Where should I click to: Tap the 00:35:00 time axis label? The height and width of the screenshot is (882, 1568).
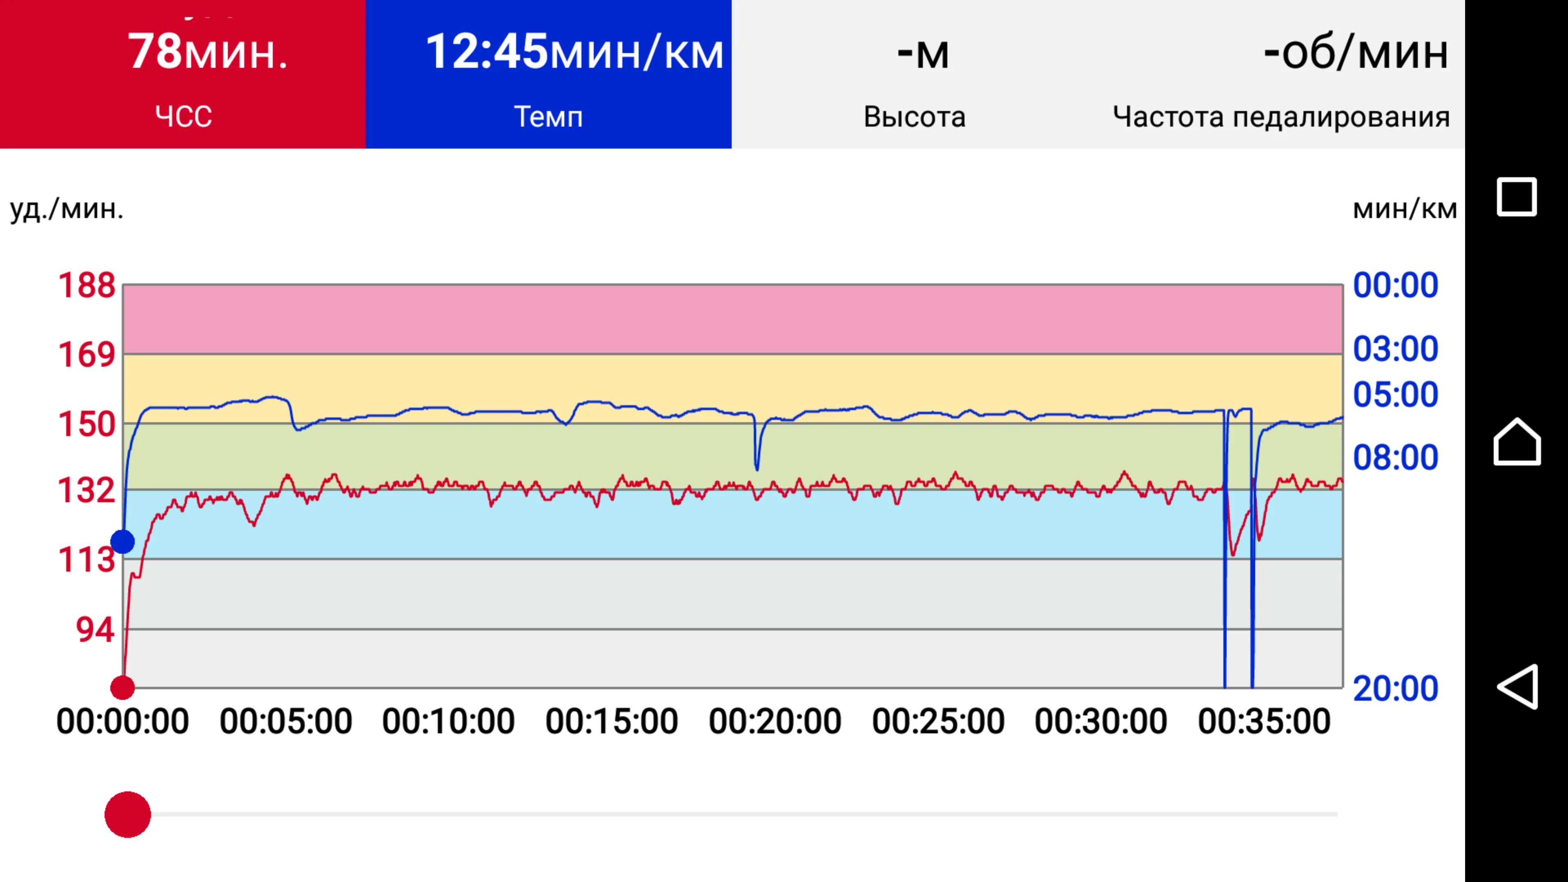click(1264, 722)
